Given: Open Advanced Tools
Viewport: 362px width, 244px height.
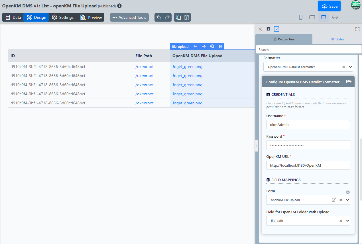Looking at the screenshot, I should click(x=129, y=17).
